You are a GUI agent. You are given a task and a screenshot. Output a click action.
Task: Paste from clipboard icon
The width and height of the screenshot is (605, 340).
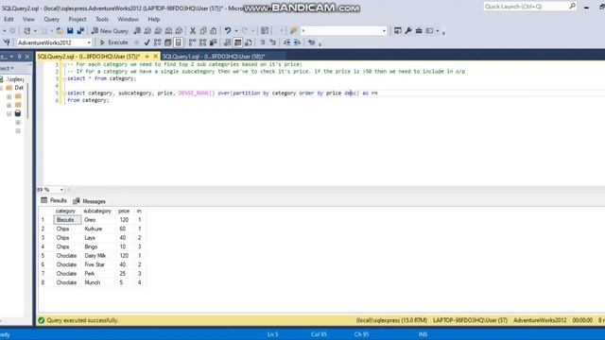214,31
